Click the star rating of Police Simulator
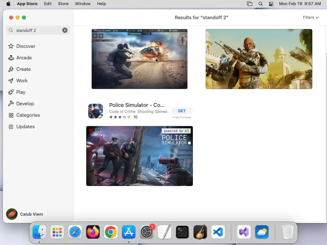 (x=120, y=117)
